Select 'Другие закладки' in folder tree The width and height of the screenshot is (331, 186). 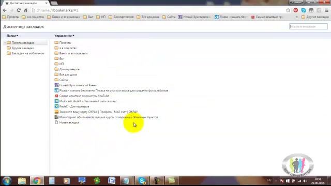pyautogui.click(x=23, y=48)
